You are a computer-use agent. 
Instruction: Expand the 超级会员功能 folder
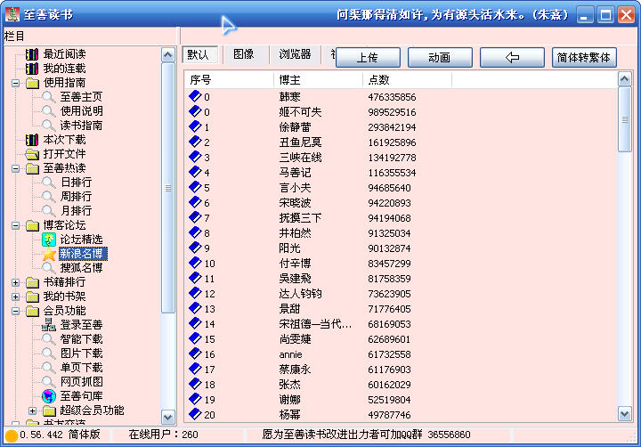coord(32,410)
